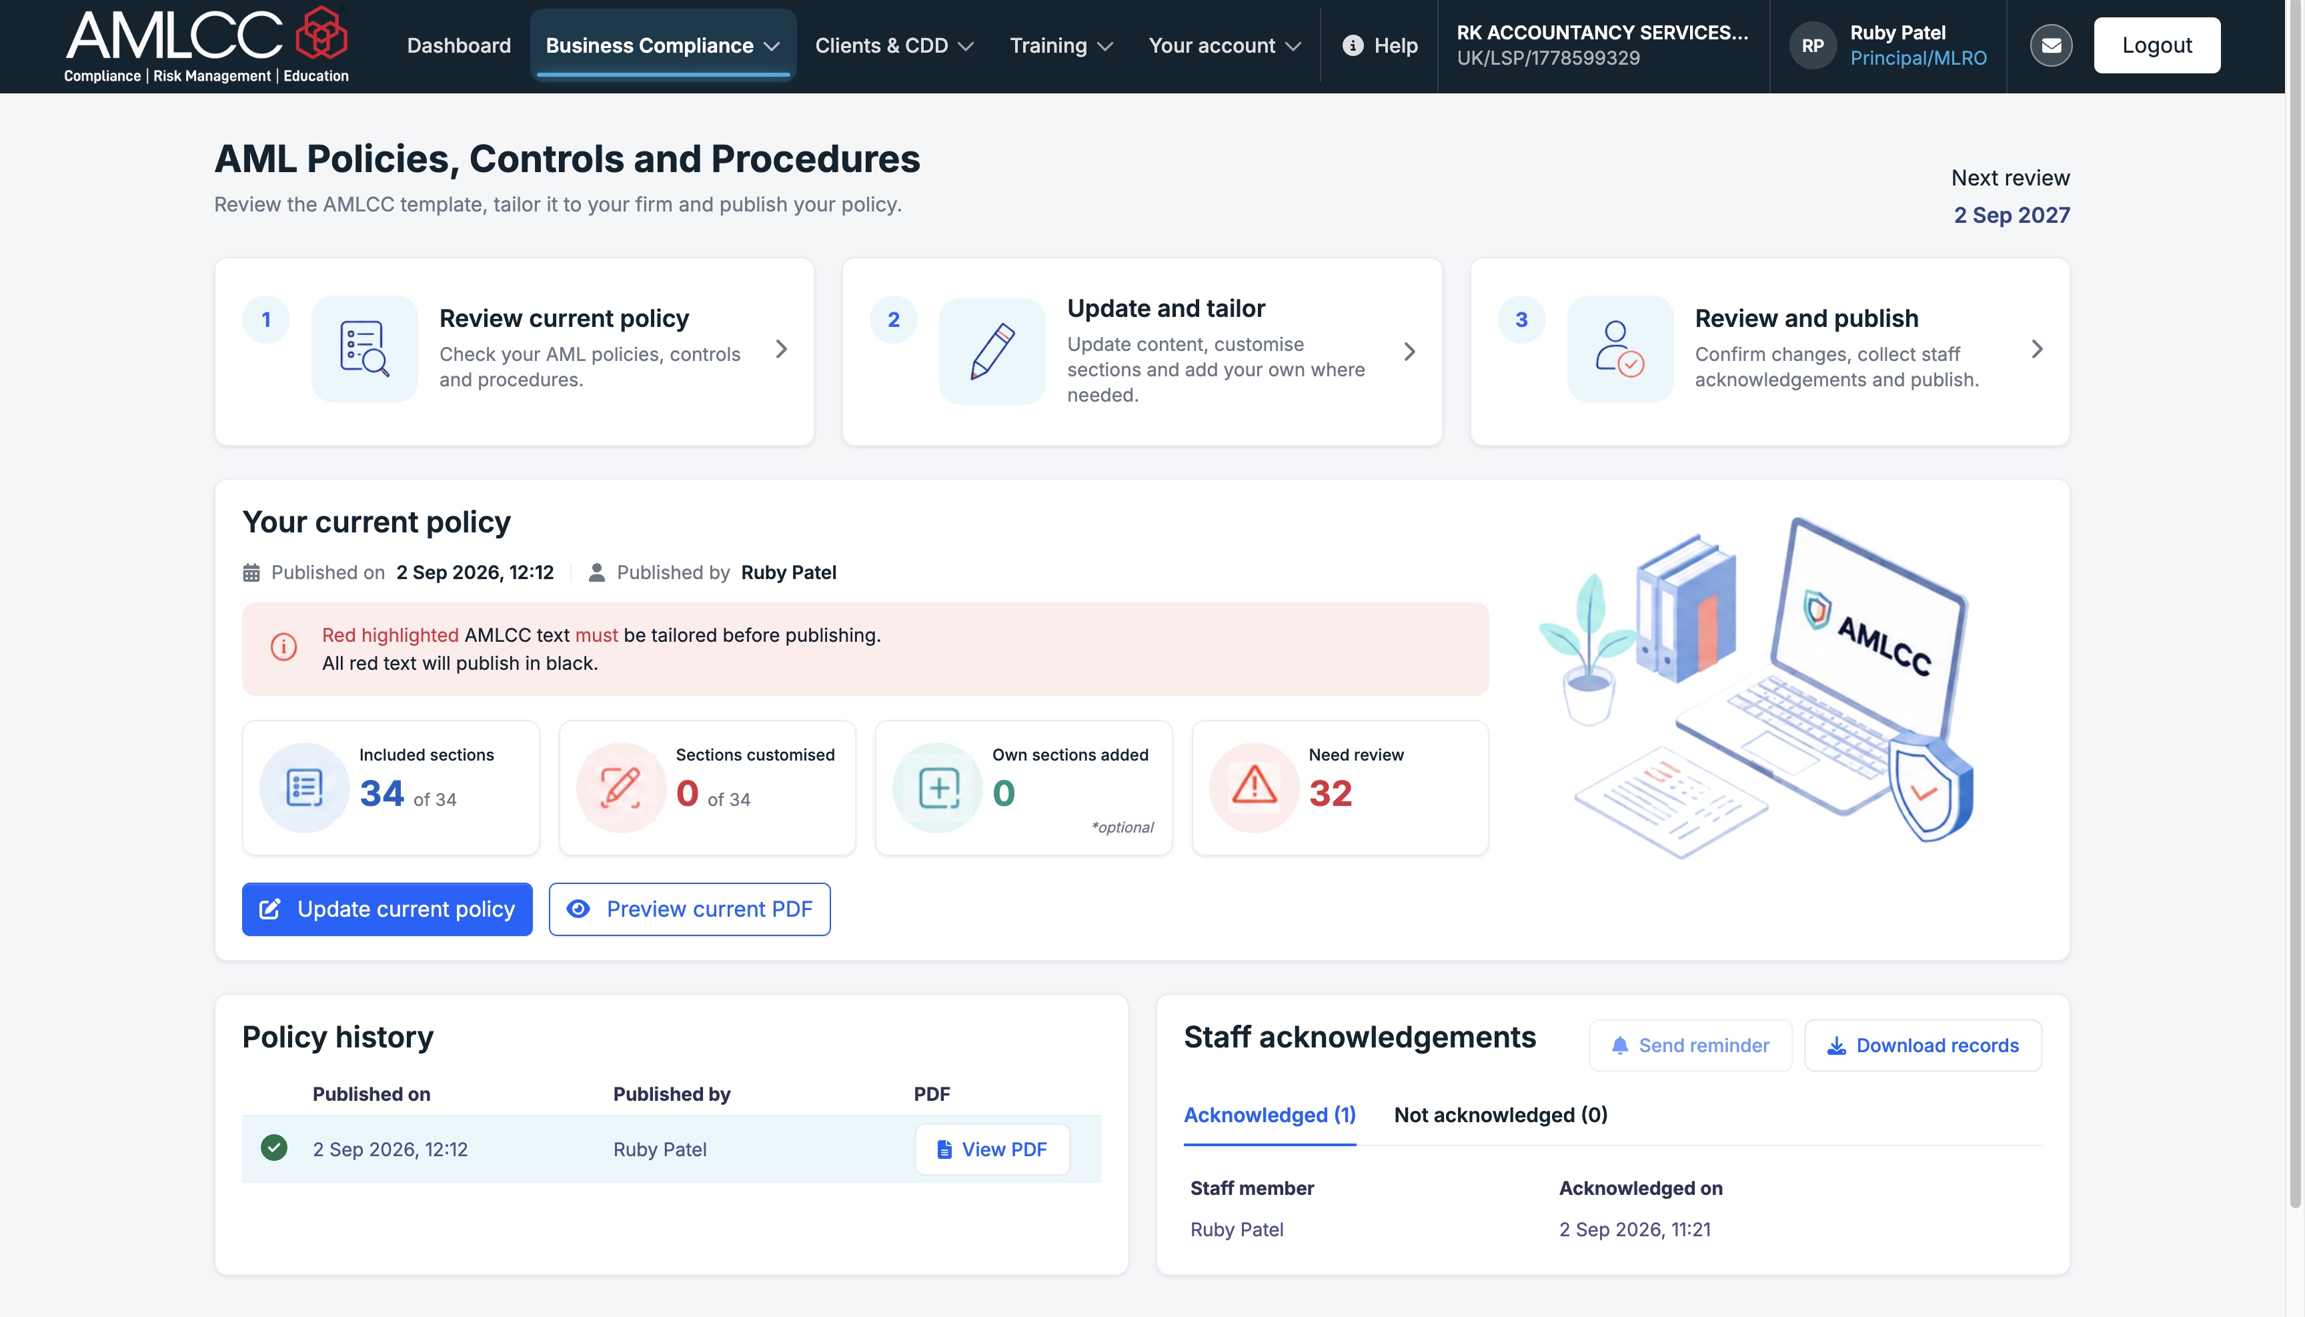This screenshot has height=1317, width=2305.
Task: Open the mail envelope icon
Action: point(2051,45)
